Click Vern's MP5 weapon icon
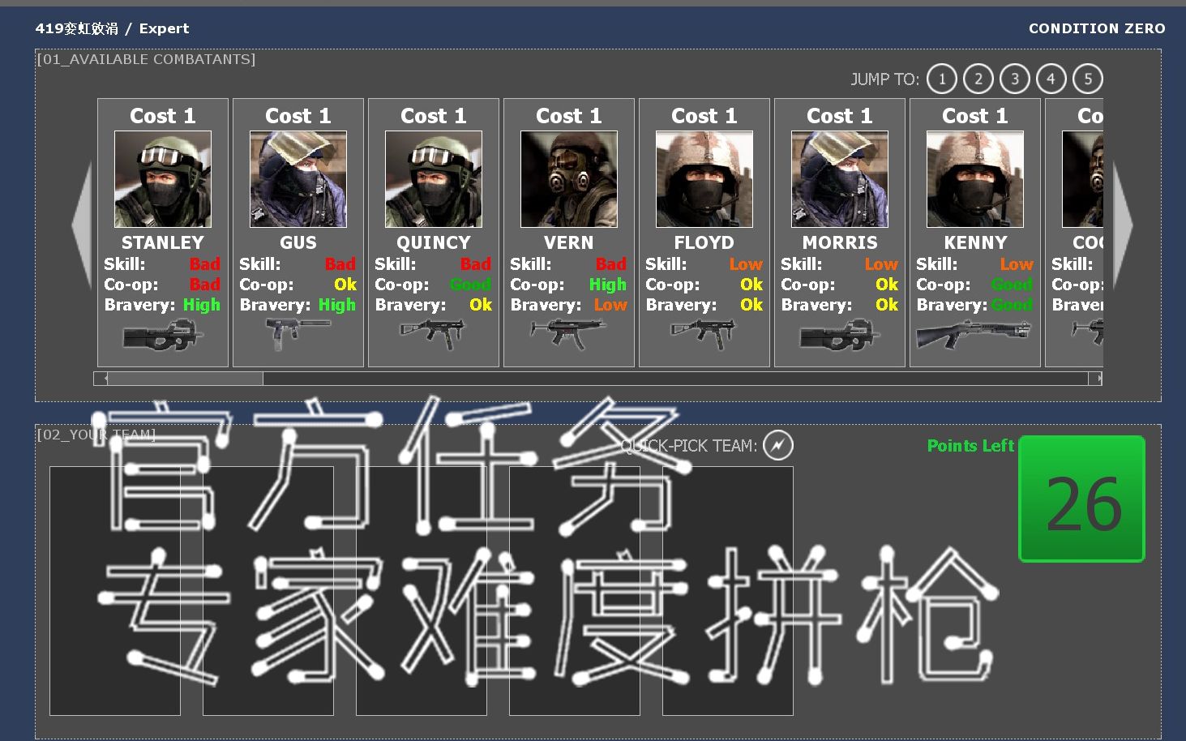Screen dimensions: 1186x741 click(x=569, y=334)
